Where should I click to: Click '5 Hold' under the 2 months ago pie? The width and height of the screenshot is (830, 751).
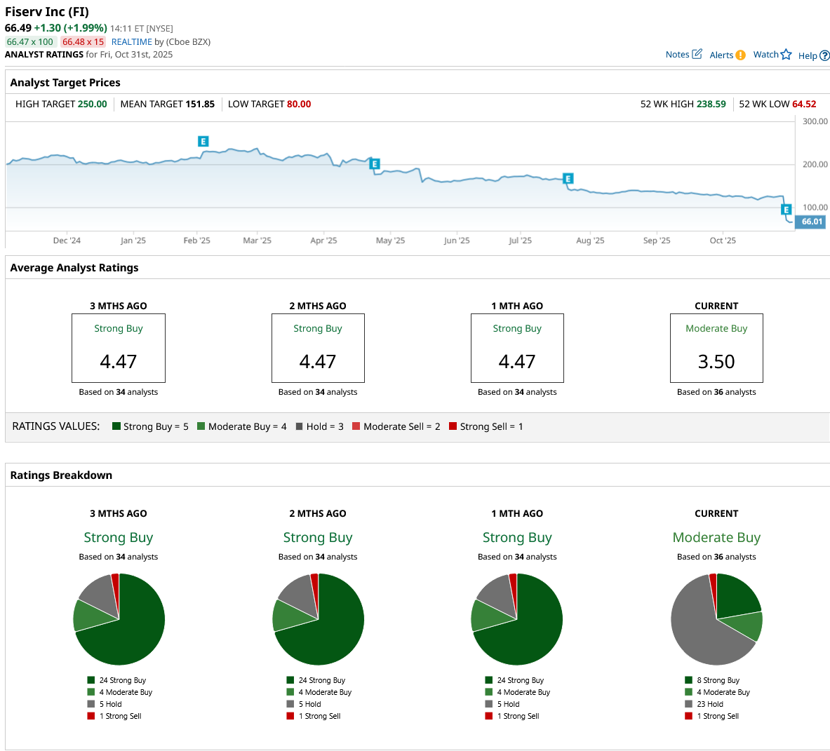tap(309, 704)
